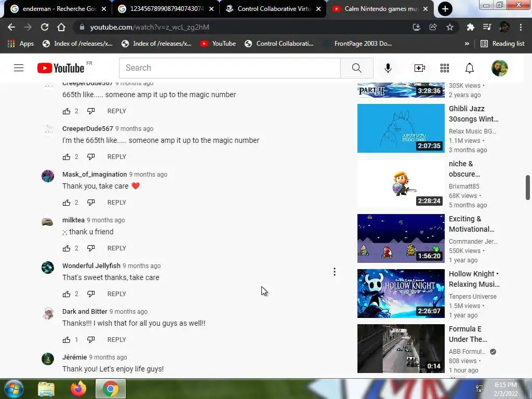Viewport: 532px width, 399px height.
Task: Click the Chrome taskbar button
Action: coord(111,389)
